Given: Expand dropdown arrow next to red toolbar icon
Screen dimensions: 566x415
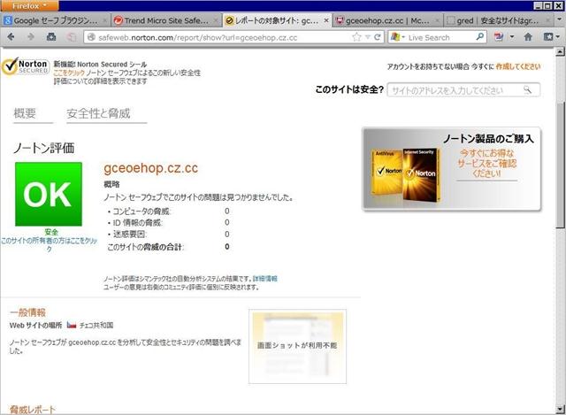Looking at the screenshot, I should click(x=511, y=37).
